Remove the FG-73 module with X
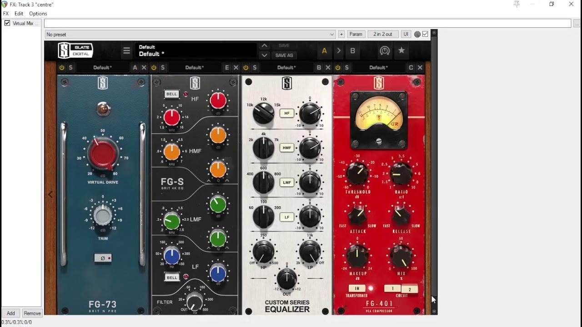 click(x=144, y=68)
